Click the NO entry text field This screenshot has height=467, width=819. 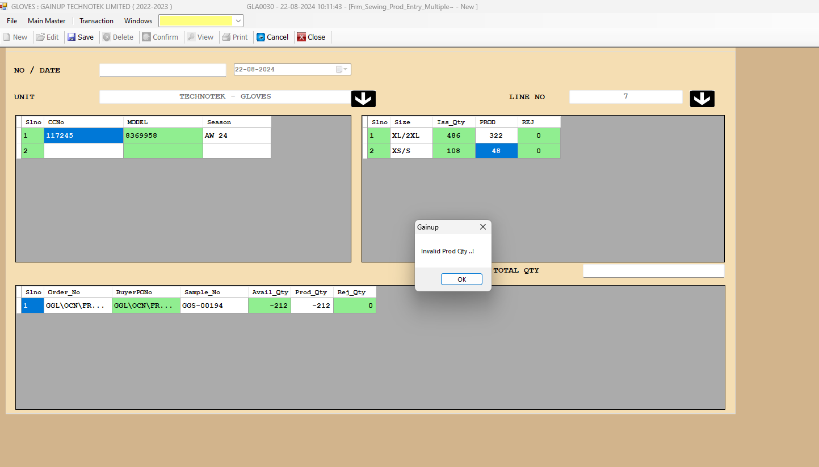click(x=162, y=70)
